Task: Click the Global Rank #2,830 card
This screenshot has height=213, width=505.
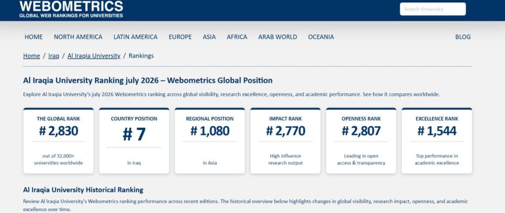Action: tap(58, 141)
